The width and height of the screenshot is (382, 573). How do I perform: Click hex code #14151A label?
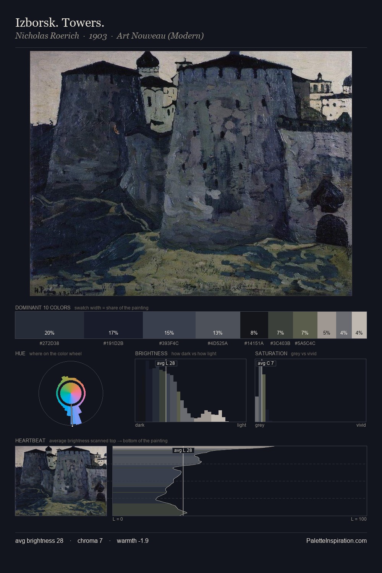(x=254, y=343)
